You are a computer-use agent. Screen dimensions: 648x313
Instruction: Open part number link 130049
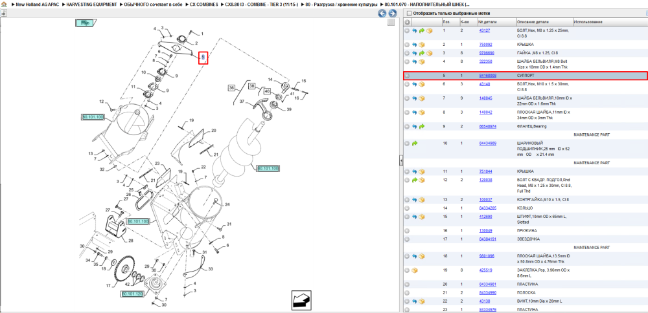tap(485, 230)
